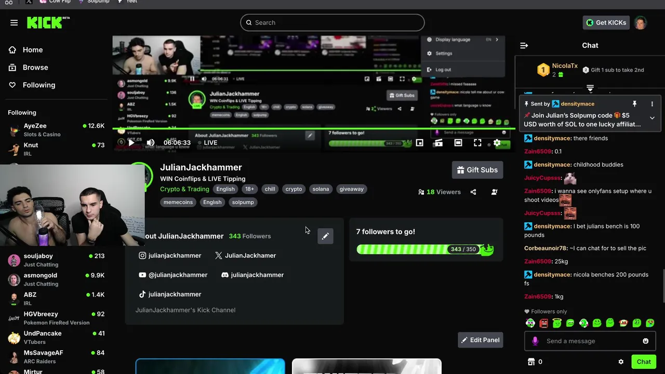Click the Gift Subs button
Image resolution: width=665 pixels, height=374 pixels.
click(477, 170)
